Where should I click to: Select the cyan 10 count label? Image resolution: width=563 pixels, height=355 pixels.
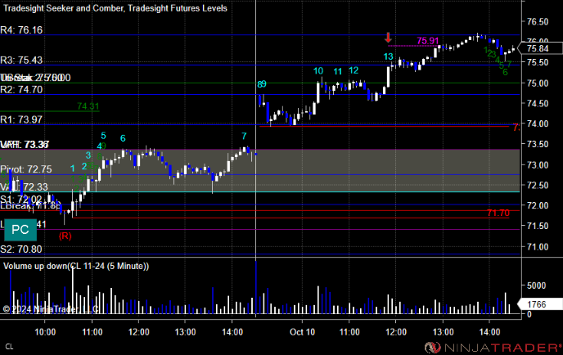(x=318, y=70)
